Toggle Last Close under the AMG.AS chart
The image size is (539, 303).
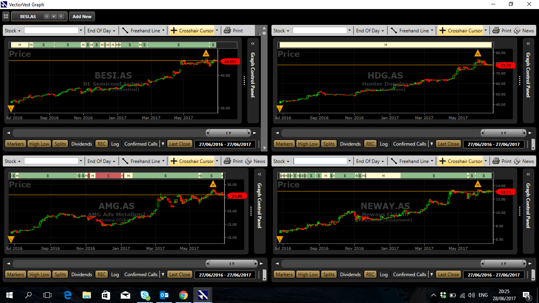tap(180, 275)
